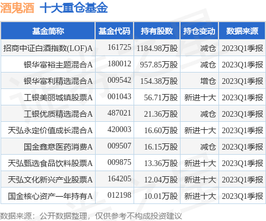Click the 基金简称 column header

pos(48,31)
